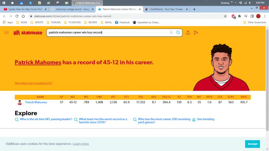269x151 pixels.
Task: Open Apps bookmarks shortcut
Action: (x=8, y=22)
